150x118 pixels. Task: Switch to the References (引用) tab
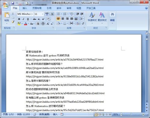point(49,8)
